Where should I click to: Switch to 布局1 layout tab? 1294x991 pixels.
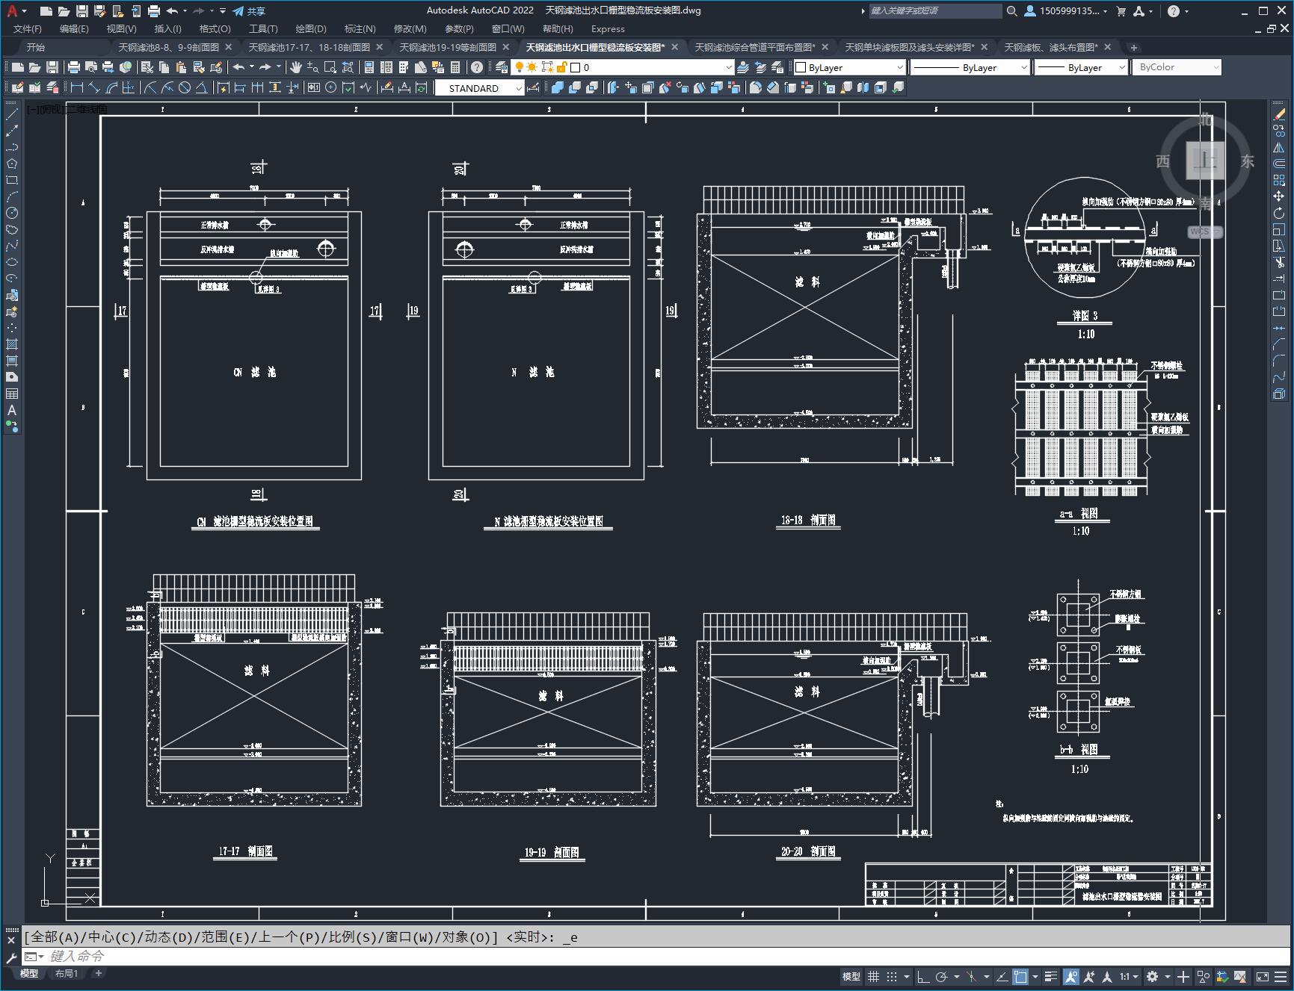click(x=66, y=973)
